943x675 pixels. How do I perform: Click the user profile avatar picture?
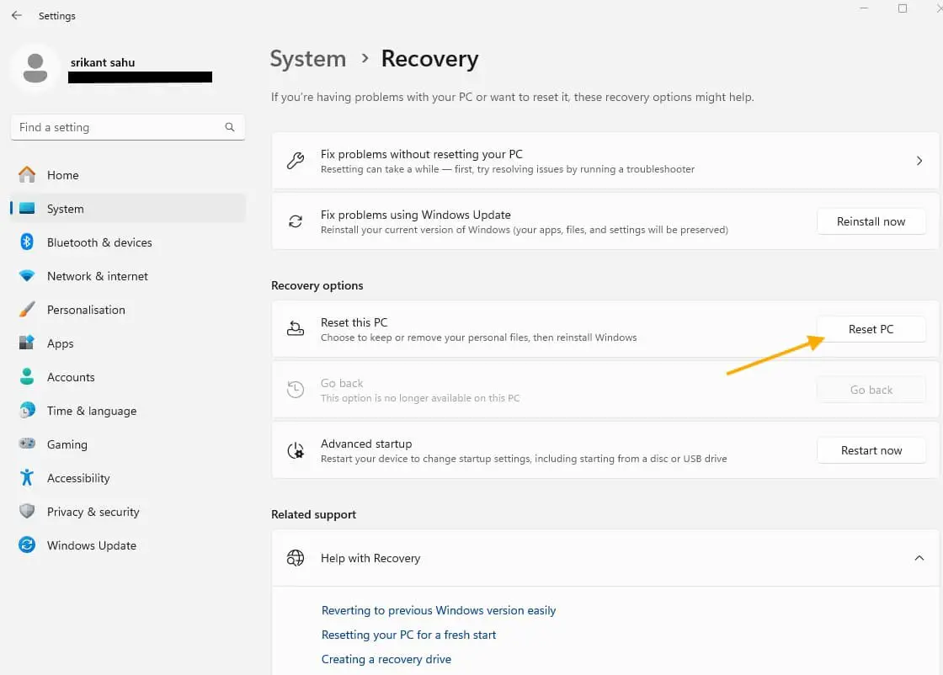(x=35, y=68)
